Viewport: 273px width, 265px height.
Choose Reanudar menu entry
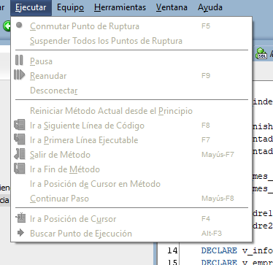click(x=131, y=76)
